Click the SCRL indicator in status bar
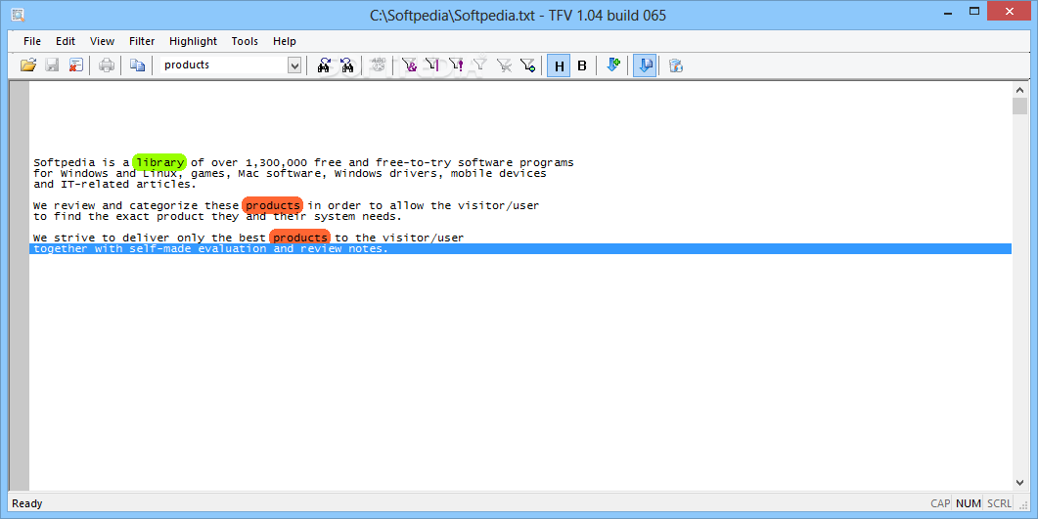 point(999,503)
